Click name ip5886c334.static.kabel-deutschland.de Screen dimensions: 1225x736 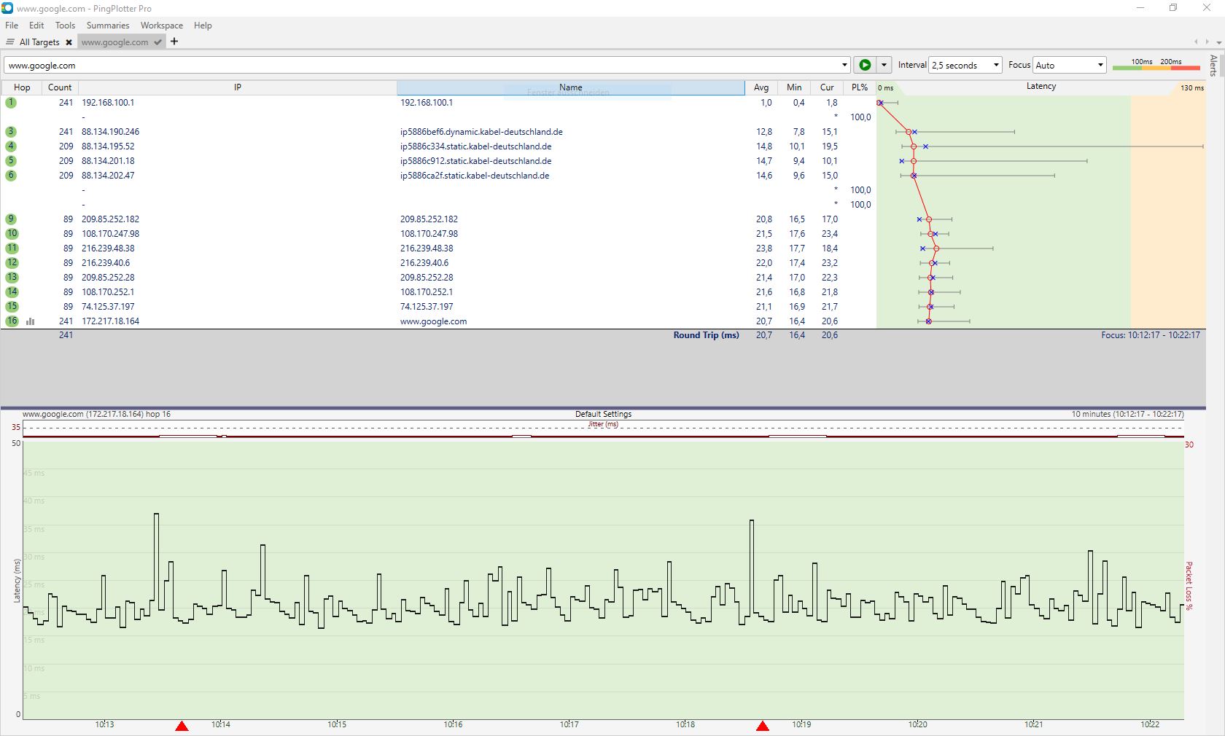click(x=475, y=146)
